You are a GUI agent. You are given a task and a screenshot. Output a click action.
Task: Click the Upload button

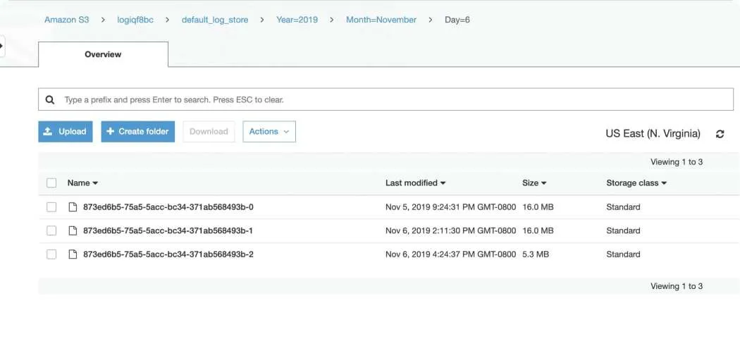click(66, 132)
